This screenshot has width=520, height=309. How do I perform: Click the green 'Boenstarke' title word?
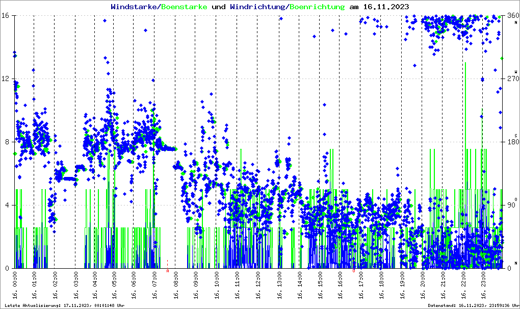(x=184, y=7)
